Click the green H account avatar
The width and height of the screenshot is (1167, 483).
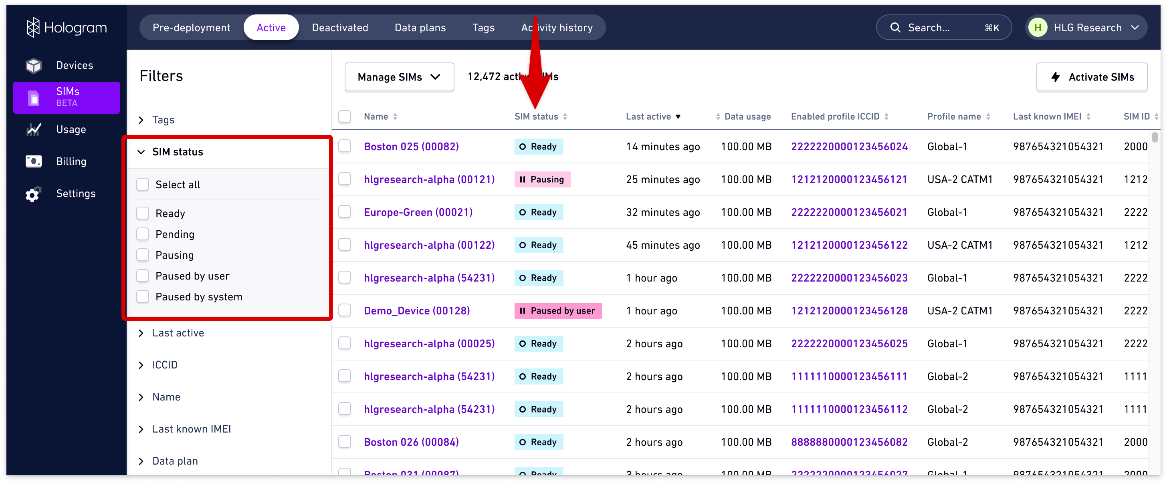1038,28
